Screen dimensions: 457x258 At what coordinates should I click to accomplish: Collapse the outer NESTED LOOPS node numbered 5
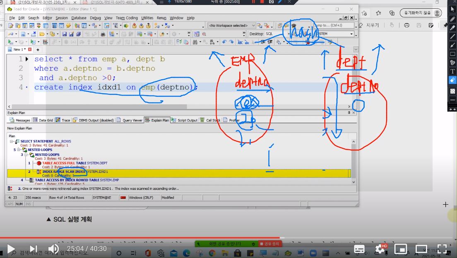(x=19, y=150)
